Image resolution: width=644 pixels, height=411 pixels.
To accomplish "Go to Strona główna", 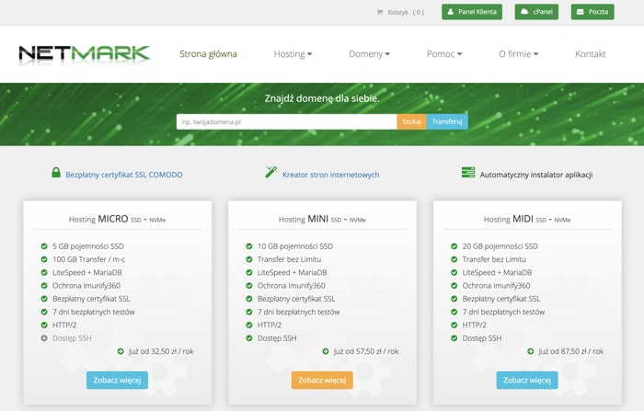I will coord(208,54).
